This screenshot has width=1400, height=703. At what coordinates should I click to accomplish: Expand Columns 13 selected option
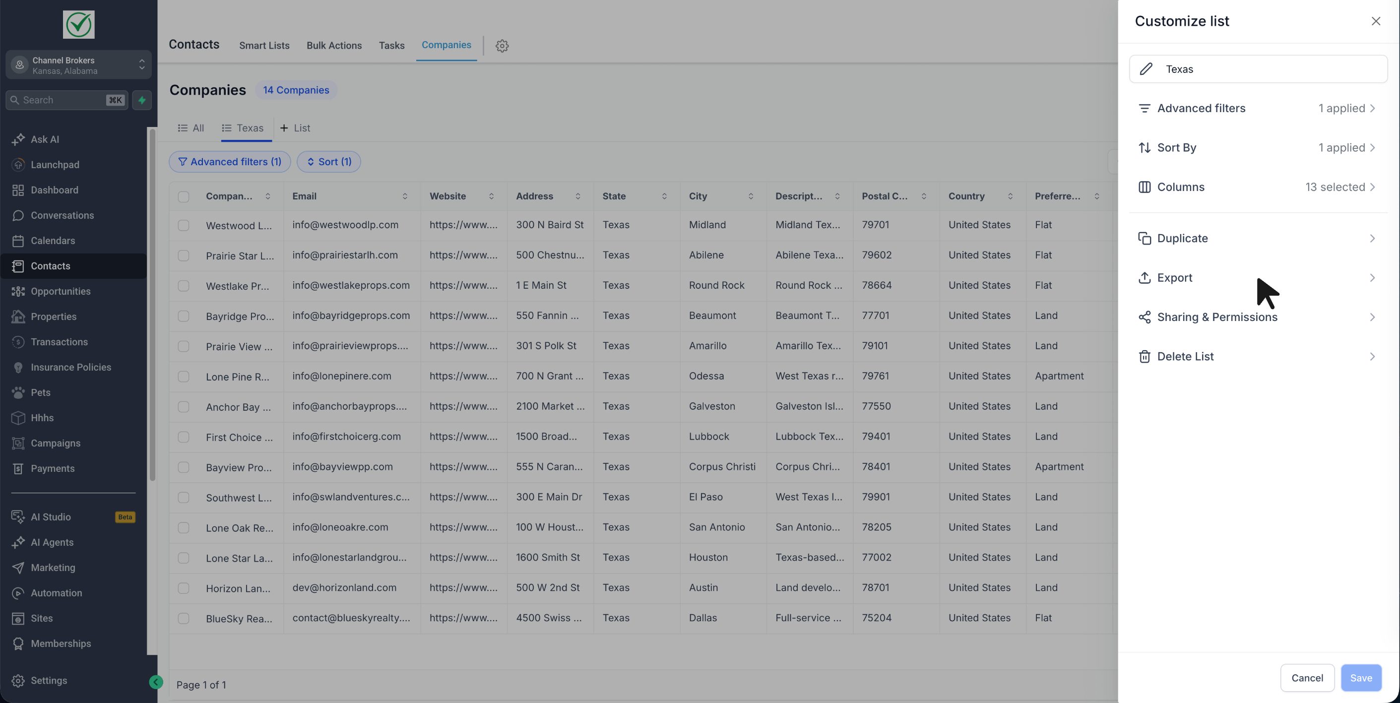tap(1258, 187)
